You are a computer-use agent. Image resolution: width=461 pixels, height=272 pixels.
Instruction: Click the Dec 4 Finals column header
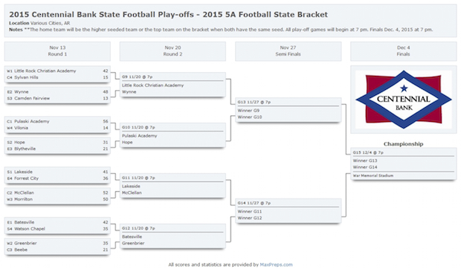pos(403,51)
